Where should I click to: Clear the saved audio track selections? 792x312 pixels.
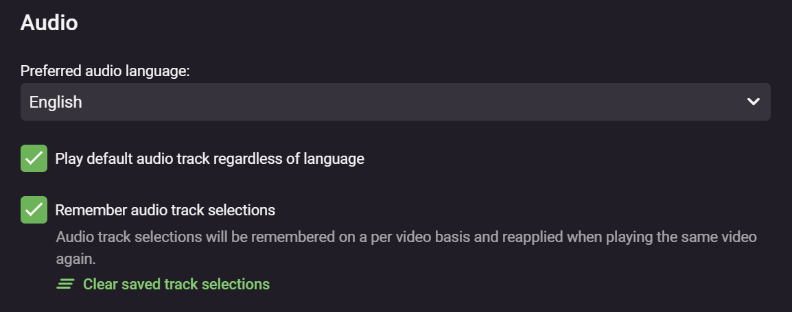176,284
